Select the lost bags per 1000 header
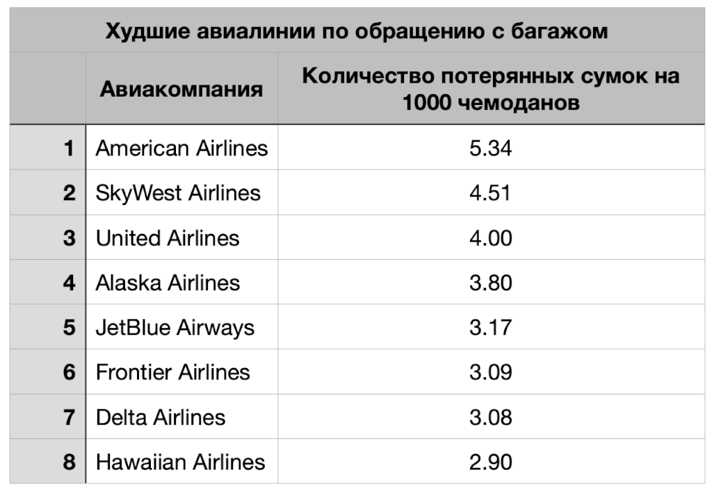 (490, 89)
